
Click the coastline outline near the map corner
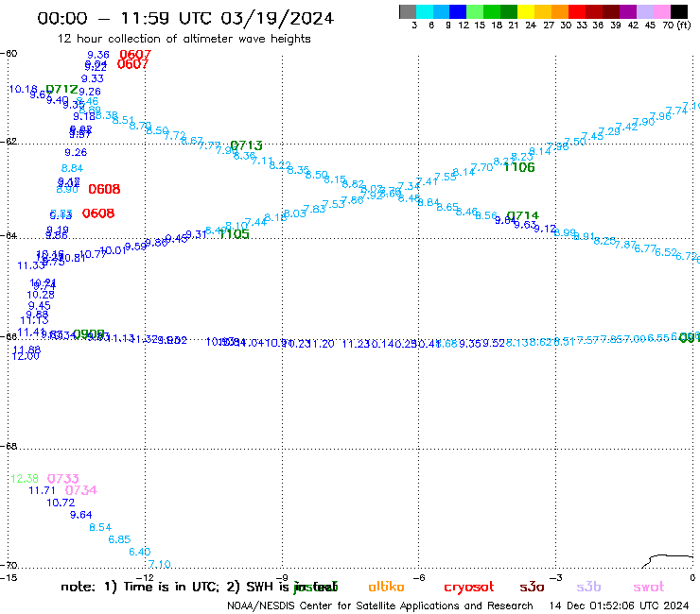coord(668,561)
